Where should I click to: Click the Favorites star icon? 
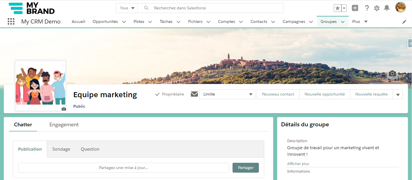click(337, 8)
